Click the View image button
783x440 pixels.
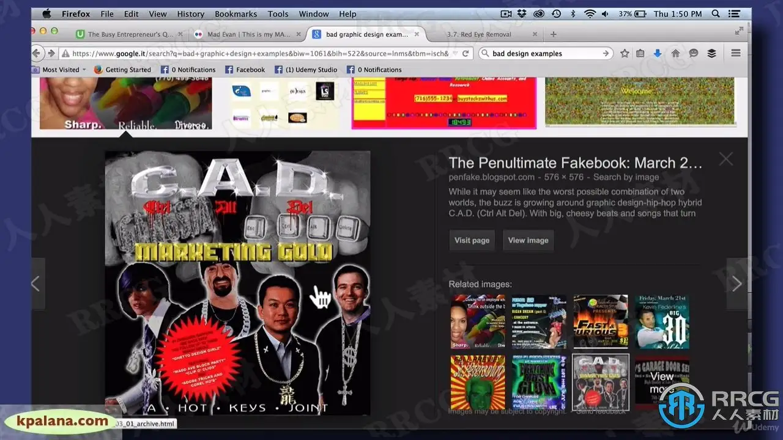click(529, 240)
